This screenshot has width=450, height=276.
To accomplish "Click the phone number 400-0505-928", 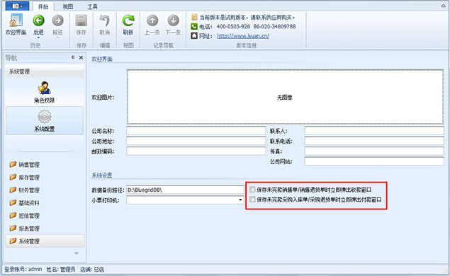I will pos(233,26).
